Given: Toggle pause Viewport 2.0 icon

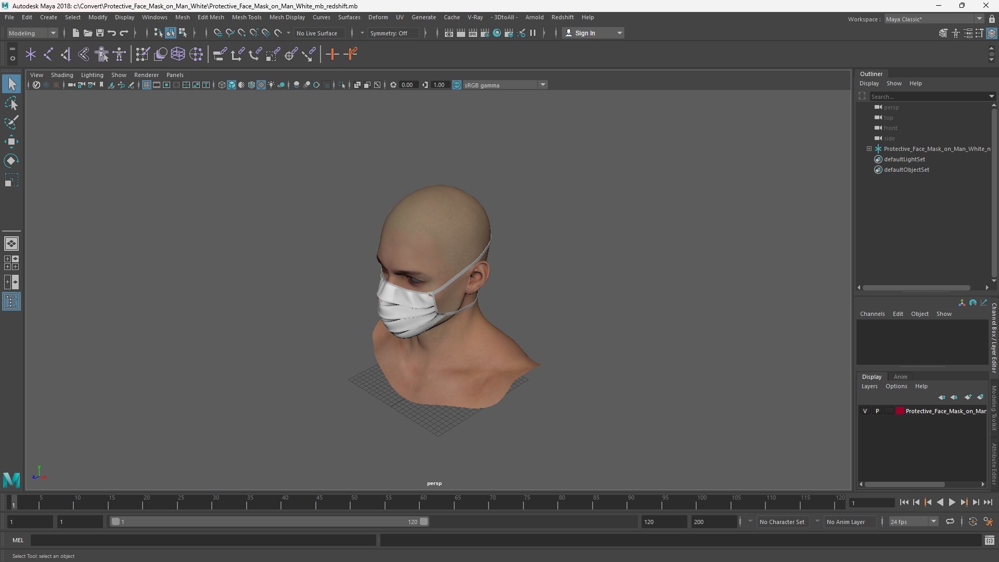Looking at the screenshot, I should pyautogui.click(x=533, y=33).
